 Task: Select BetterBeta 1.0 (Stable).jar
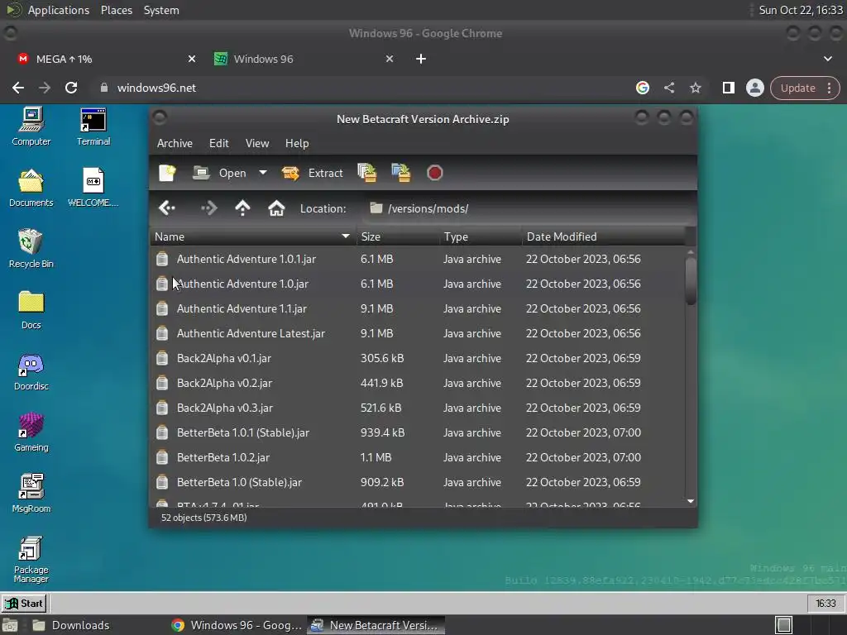(x=418, y=483)
